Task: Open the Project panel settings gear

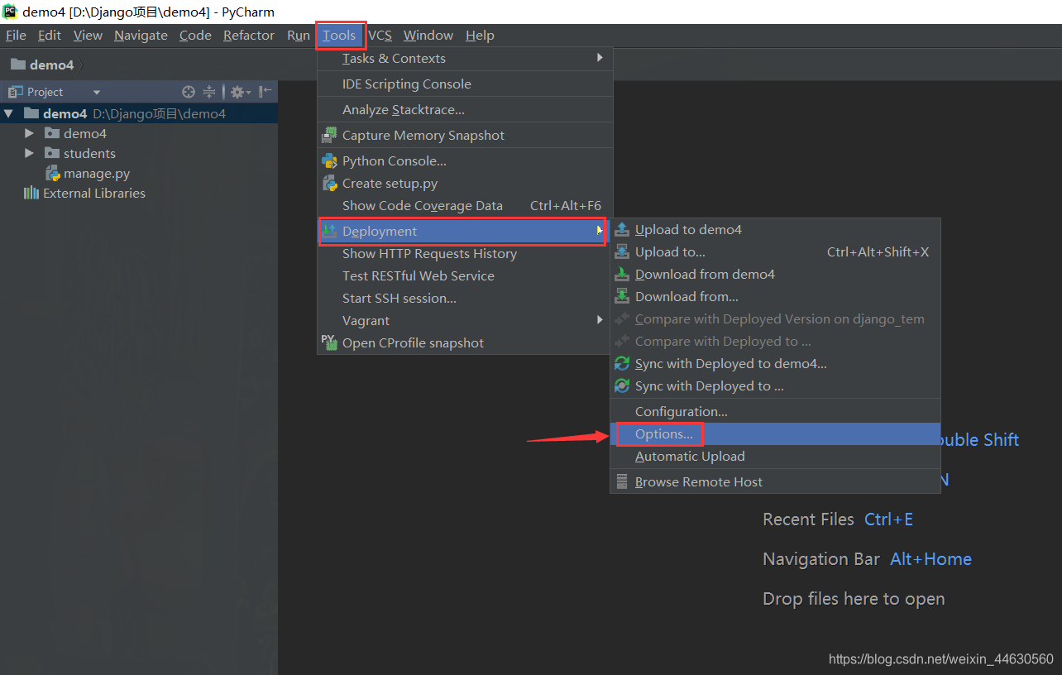Action: pos(239,92)
